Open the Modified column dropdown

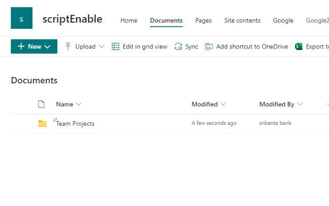tap(223, 104)
